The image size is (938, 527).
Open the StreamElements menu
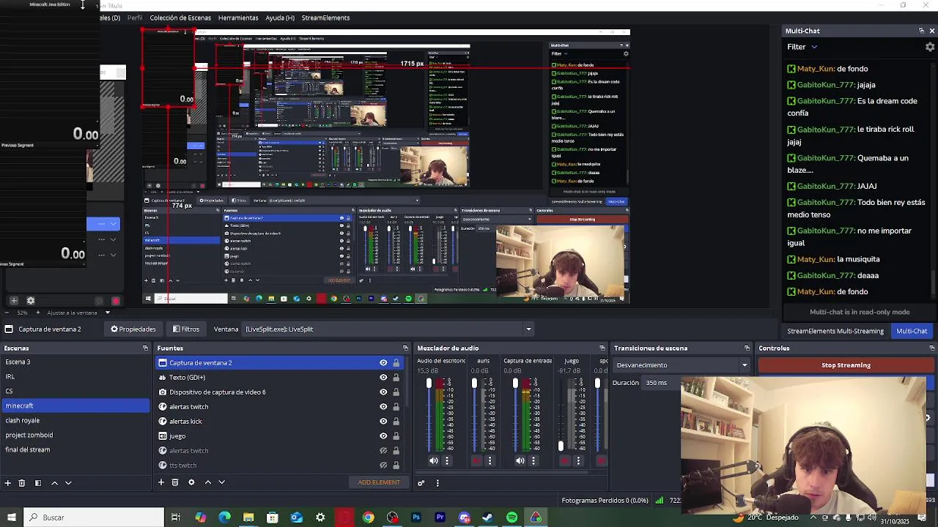(325, 18)
